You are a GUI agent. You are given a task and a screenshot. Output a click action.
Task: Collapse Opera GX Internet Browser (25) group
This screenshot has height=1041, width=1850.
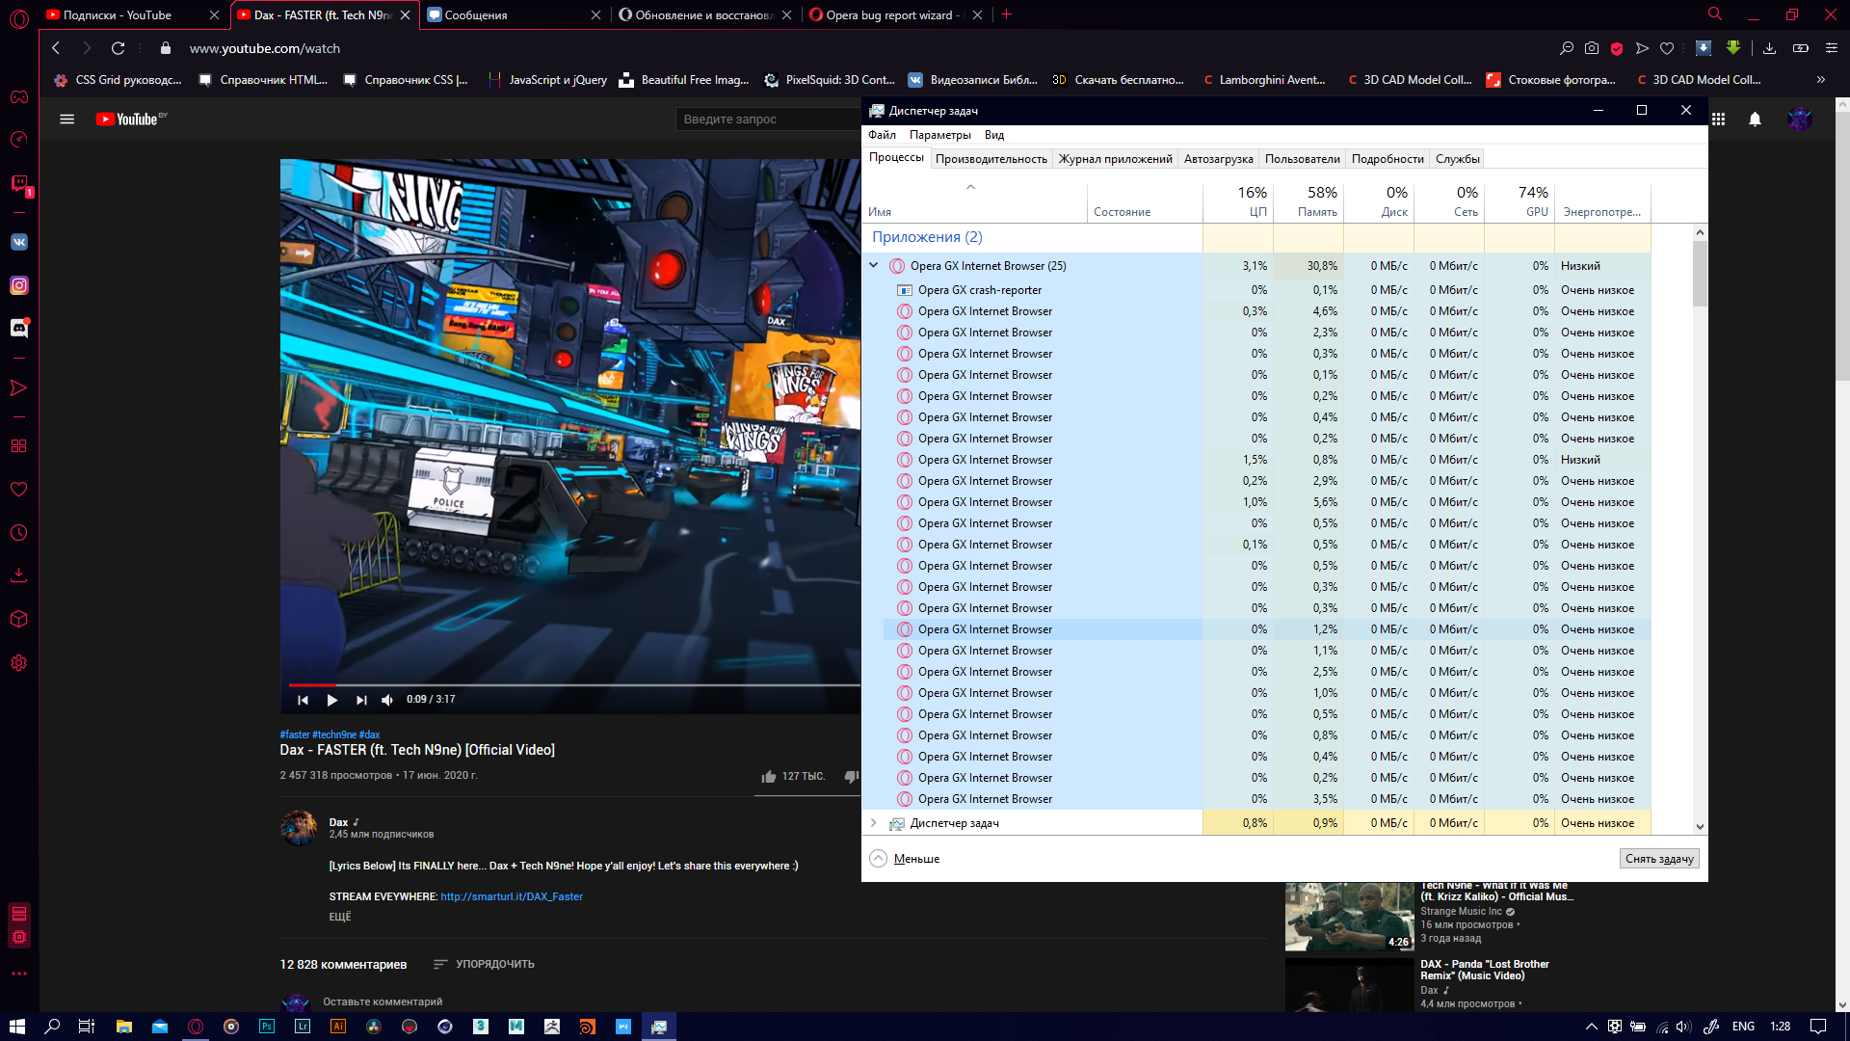coord(874,265)
